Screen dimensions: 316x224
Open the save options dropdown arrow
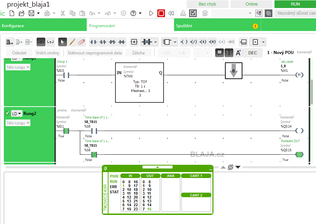(38, 13)
